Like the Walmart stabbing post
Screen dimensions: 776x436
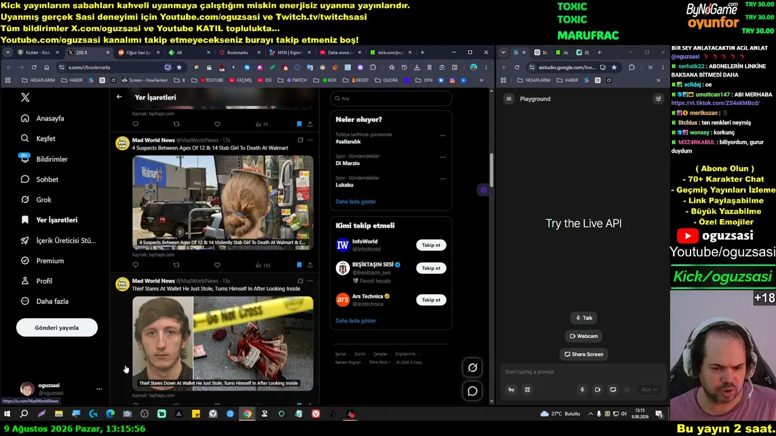[217, 265]
